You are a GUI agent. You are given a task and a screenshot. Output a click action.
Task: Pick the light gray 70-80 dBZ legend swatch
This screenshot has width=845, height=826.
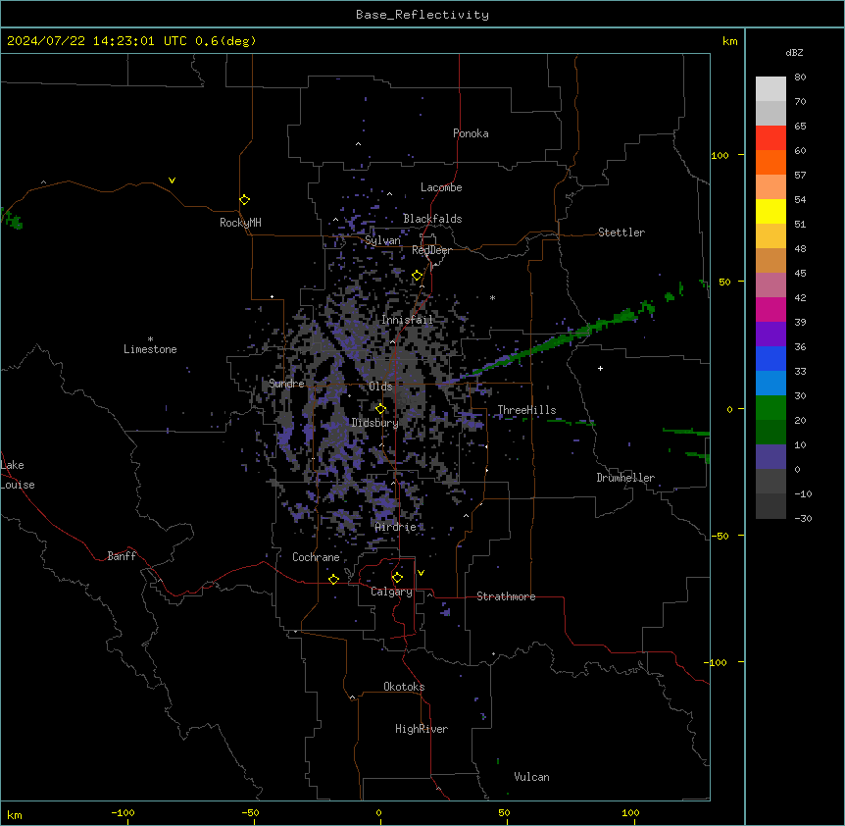click(x=770, y=88)
